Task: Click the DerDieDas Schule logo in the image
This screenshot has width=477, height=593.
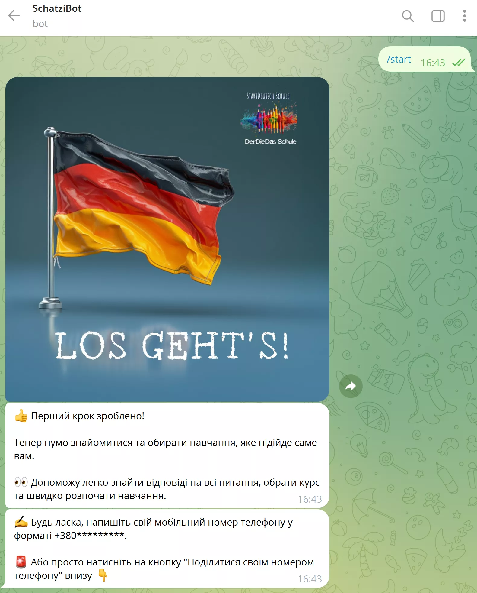Action: coord(269,119)
